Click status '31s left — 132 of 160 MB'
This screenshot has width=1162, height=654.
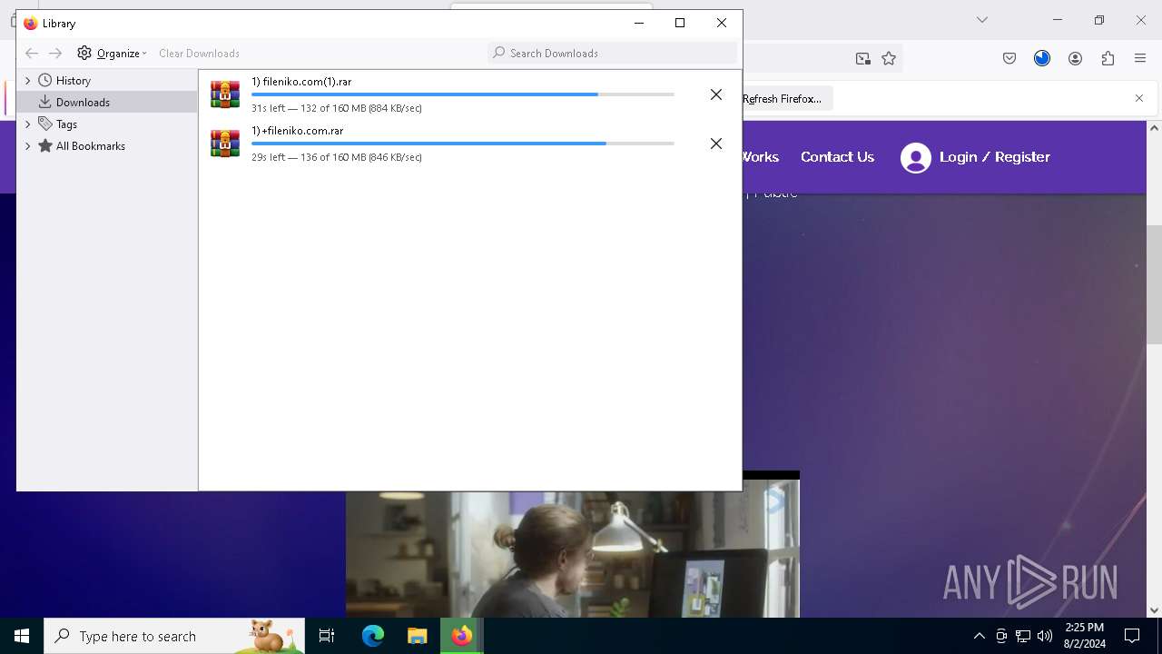tap(337, 108)
